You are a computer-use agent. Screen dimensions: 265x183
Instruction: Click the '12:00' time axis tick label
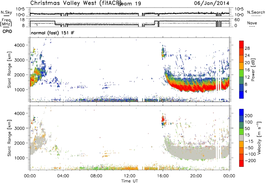tap(130, 176)
